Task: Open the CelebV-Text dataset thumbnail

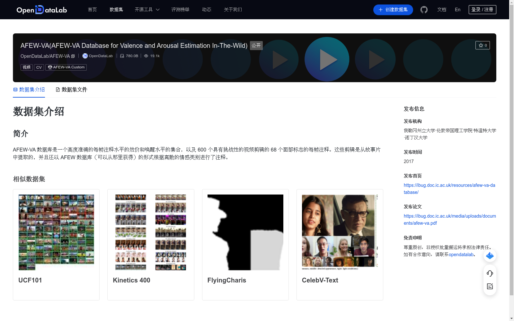Action: [x=340, y=232]
